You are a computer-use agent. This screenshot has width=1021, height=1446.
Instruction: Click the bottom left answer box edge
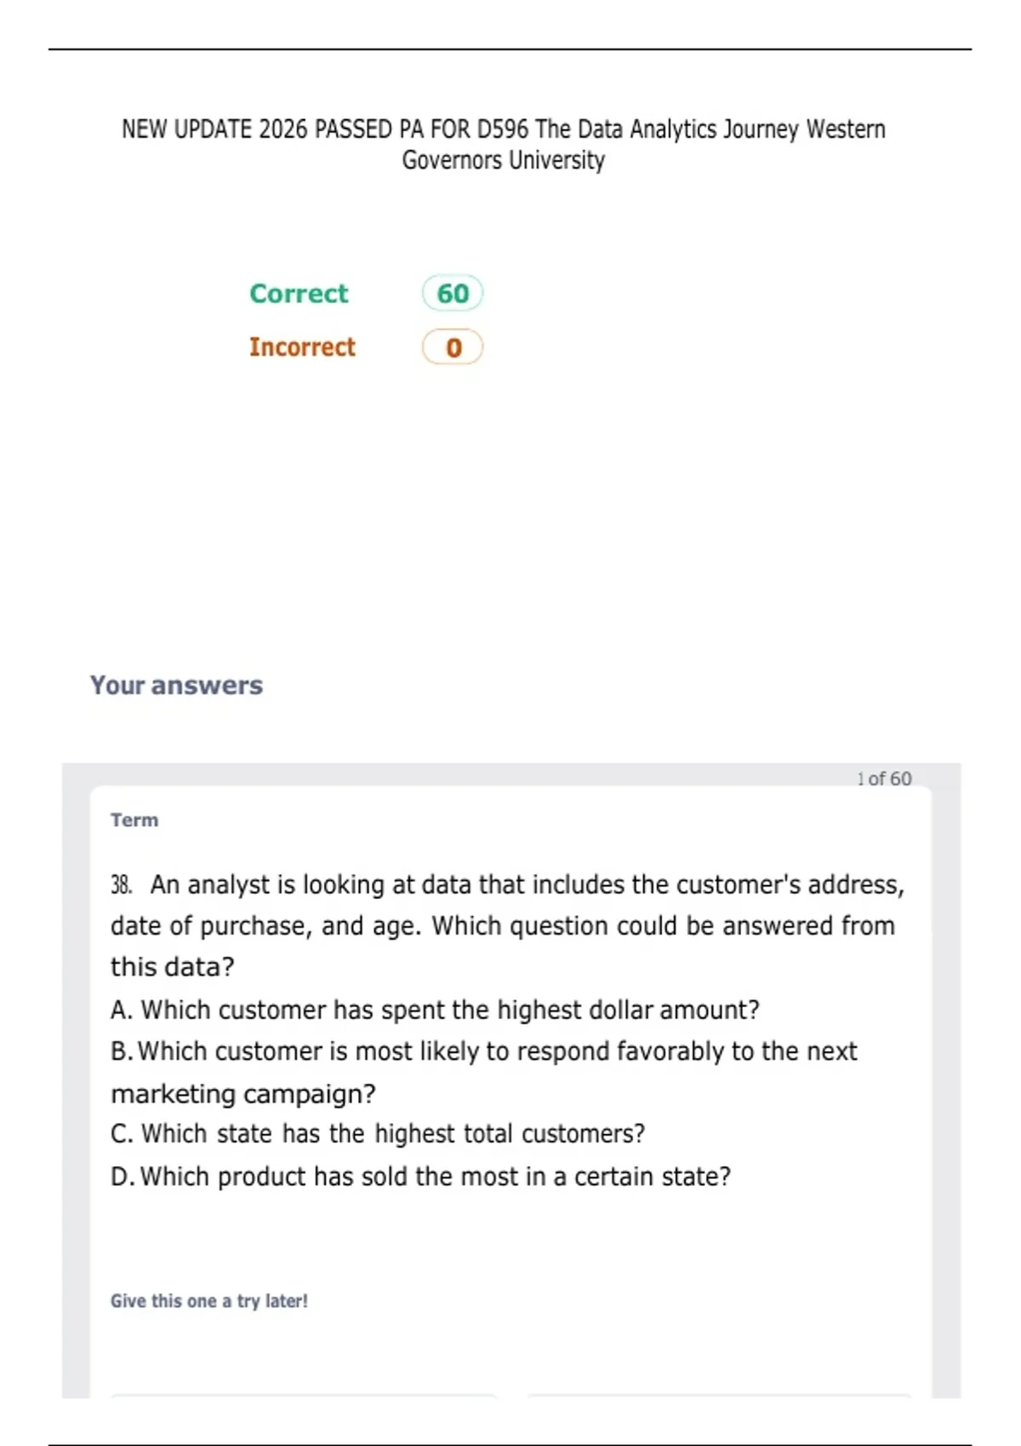coord(304,1395)
